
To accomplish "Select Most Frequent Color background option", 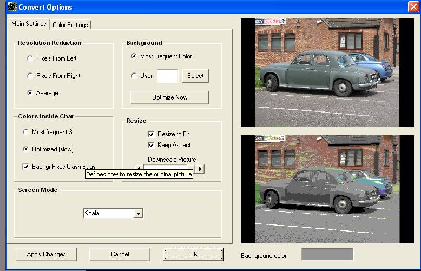I will tap(134, 56).
